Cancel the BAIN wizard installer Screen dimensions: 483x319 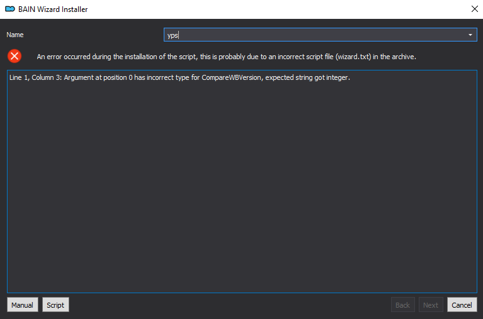click(x=462, y=305)
